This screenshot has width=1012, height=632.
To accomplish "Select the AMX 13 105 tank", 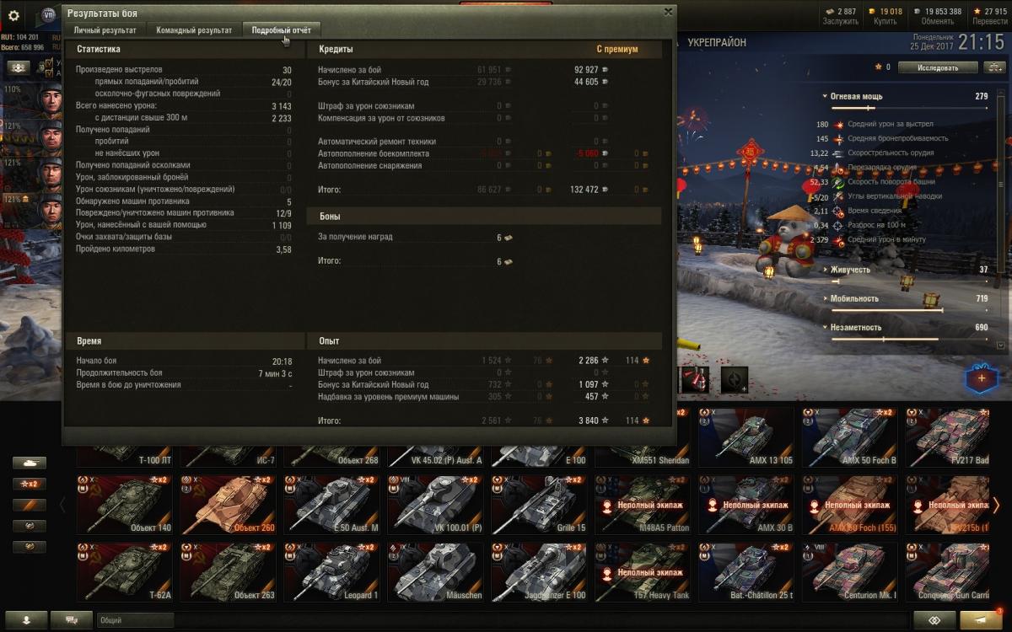I will coord(747,438).
